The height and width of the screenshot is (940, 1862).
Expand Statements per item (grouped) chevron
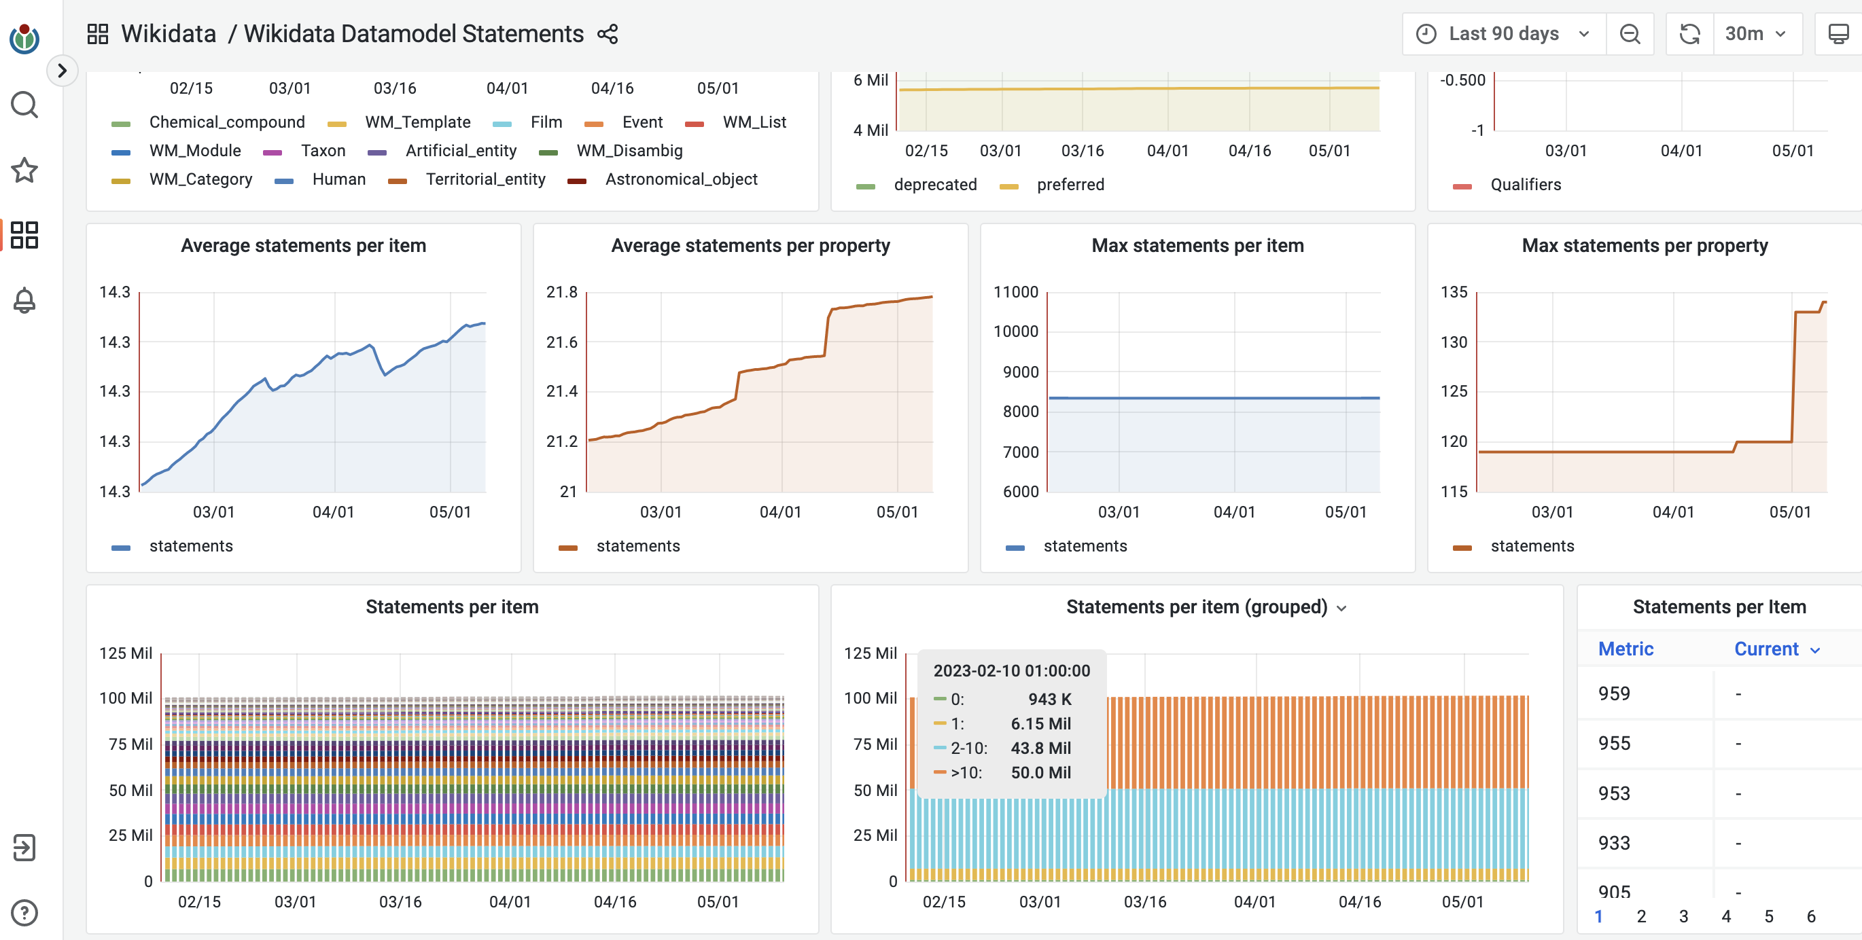point(1341,609)
